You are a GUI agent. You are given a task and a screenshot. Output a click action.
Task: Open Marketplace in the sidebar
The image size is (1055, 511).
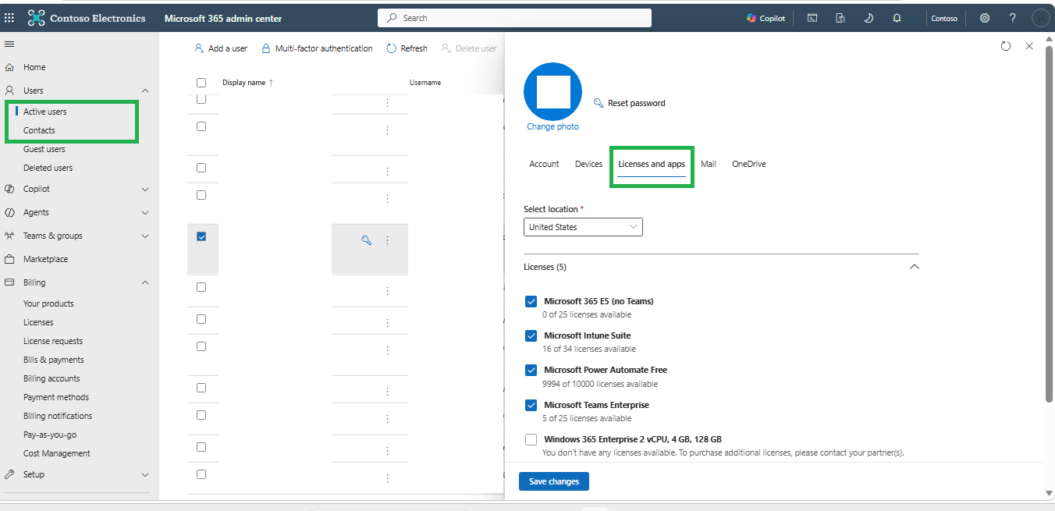coord(45,259)
